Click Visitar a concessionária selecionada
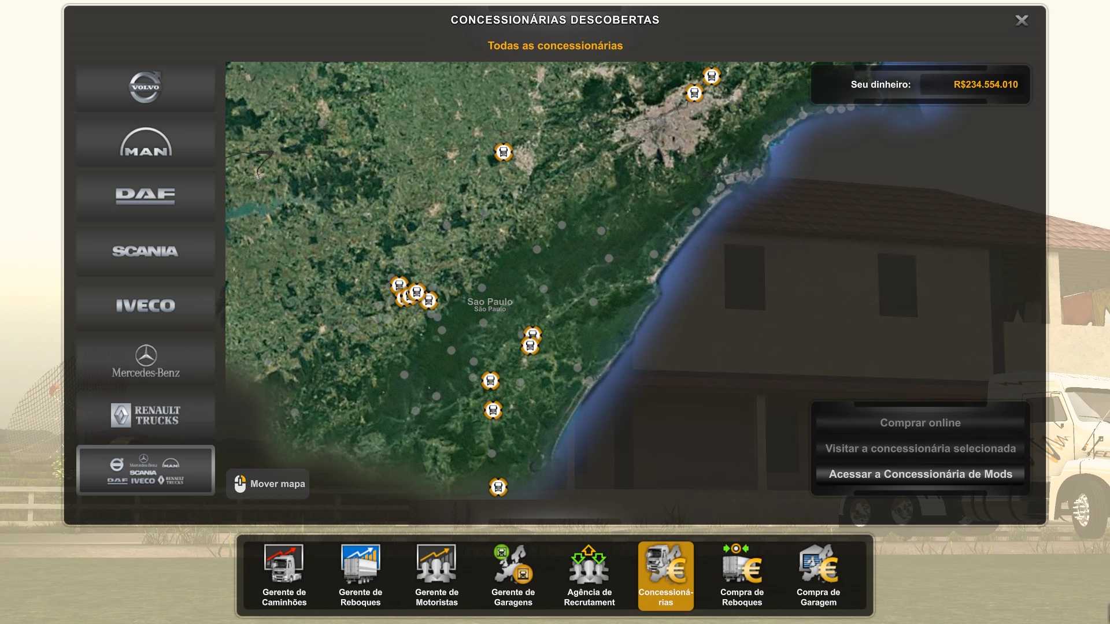 [x=920, y=448]
